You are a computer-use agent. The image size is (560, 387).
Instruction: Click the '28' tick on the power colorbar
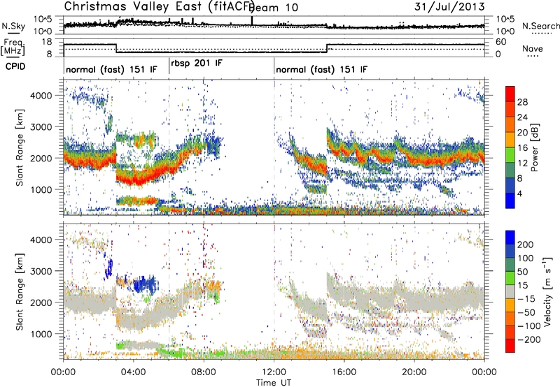[x=522, y=102]
